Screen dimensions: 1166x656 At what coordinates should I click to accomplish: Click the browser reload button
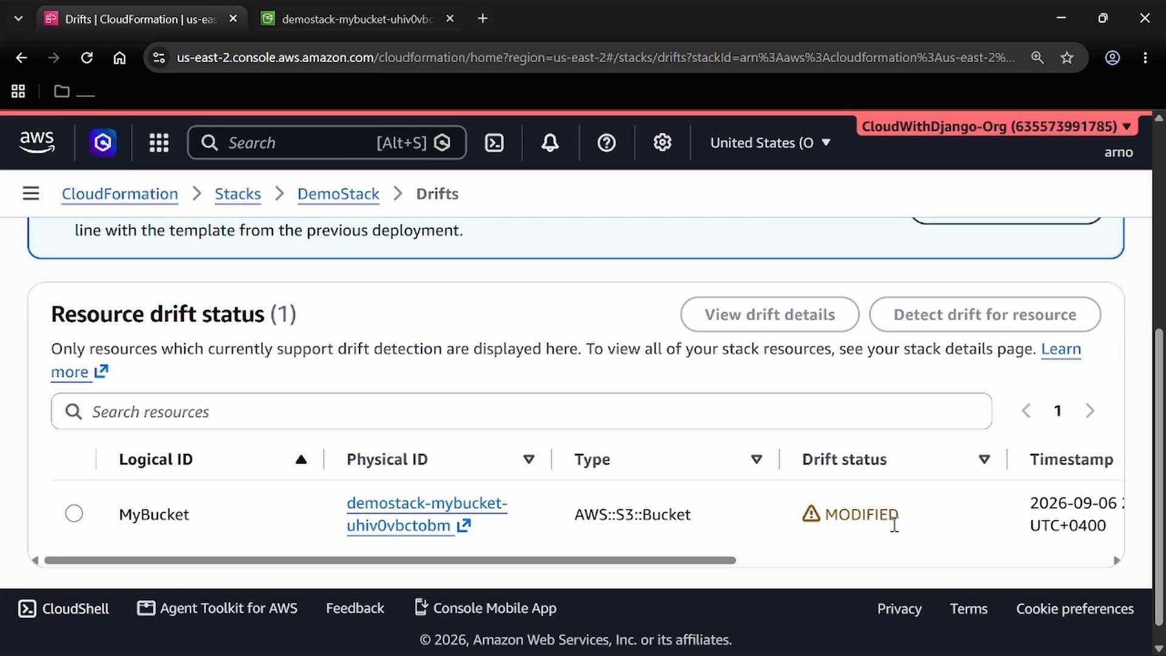click(x=87, y=58)
